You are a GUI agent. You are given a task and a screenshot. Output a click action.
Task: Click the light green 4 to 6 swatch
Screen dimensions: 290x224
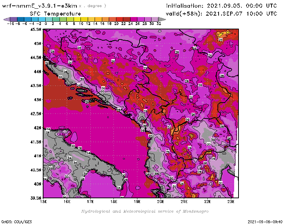click(x=63, y=19)
